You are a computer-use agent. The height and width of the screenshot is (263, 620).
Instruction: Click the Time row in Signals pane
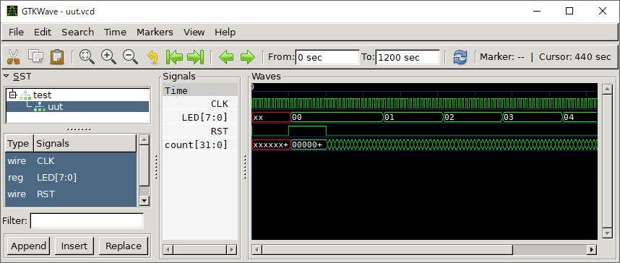pos(200,90)
